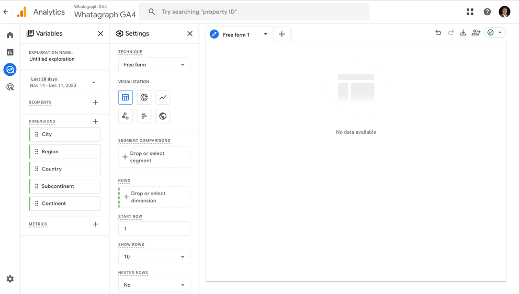The height and width of the screenshot is (294, 519).
Task: Select the Region dimension
Action: [65, 152]
